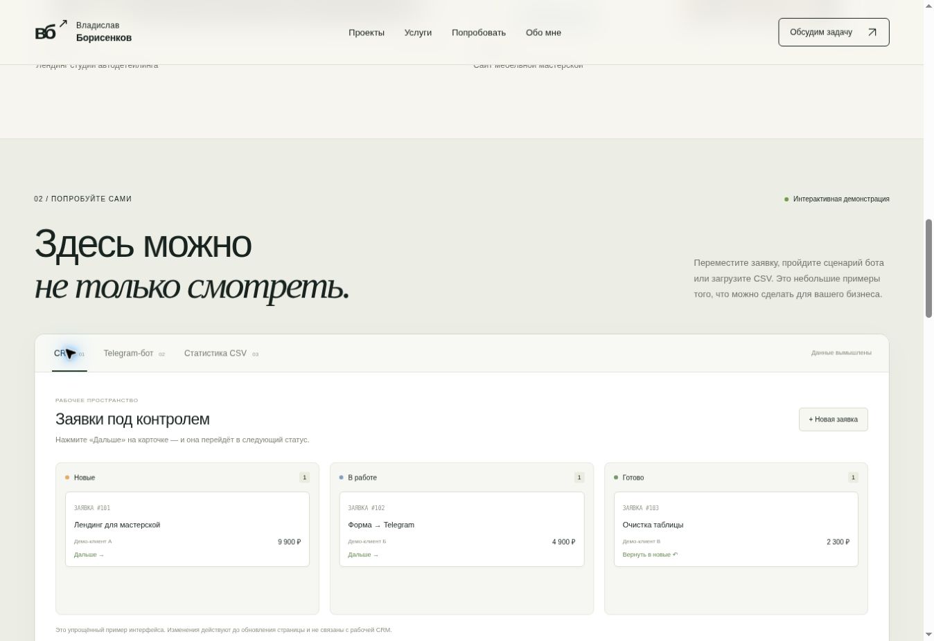Click the Обсудим задачу button
Viewport: 934px width, 641px height.
(834, 33)
